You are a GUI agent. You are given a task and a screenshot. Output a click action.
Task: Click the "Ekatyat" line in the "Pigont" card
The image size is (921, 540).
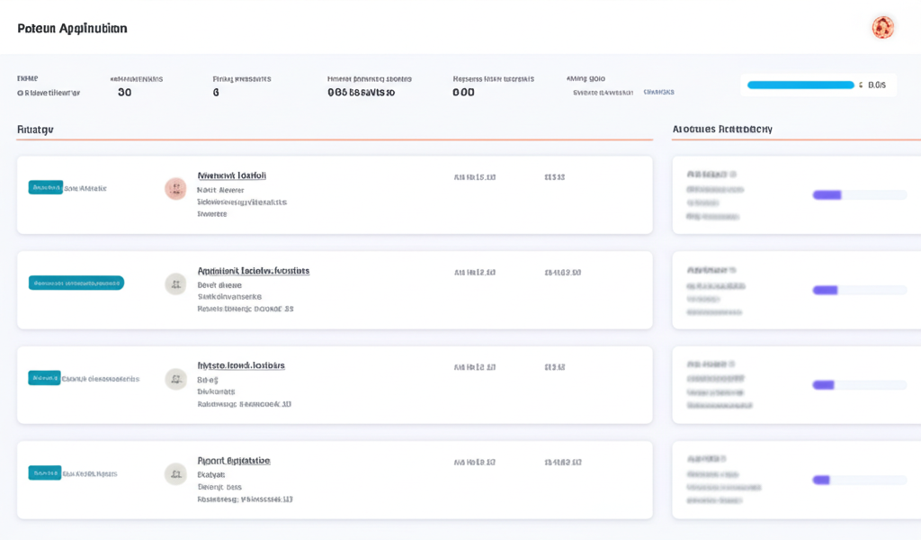point(210,474)
